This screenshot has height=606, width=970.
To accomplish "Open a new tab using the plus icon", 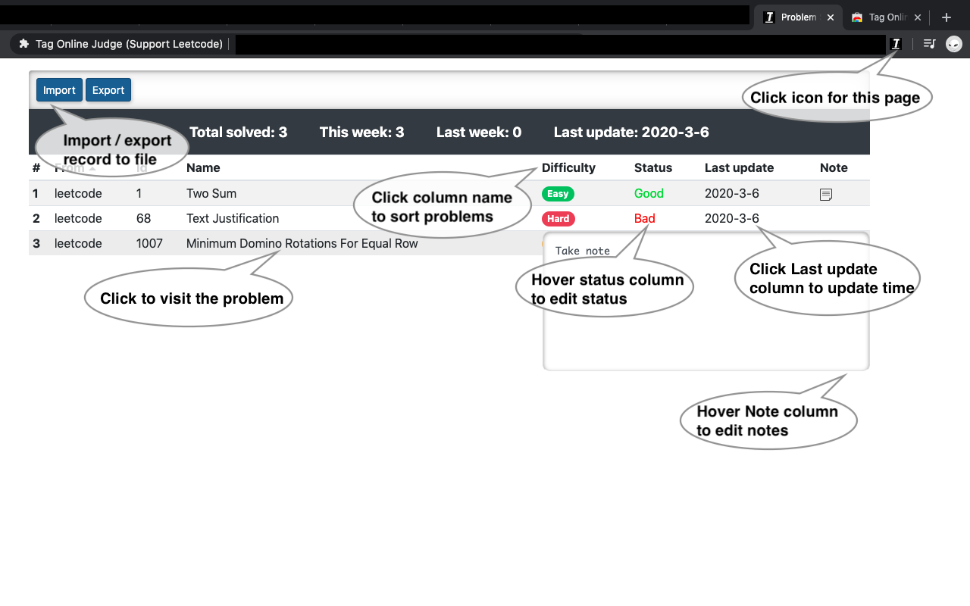I will tap(946, 17).
